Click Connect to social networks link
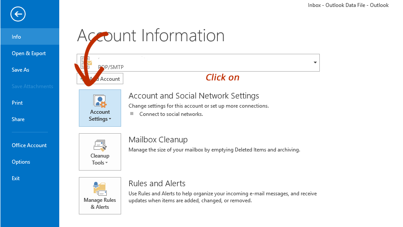 (171, 114)
